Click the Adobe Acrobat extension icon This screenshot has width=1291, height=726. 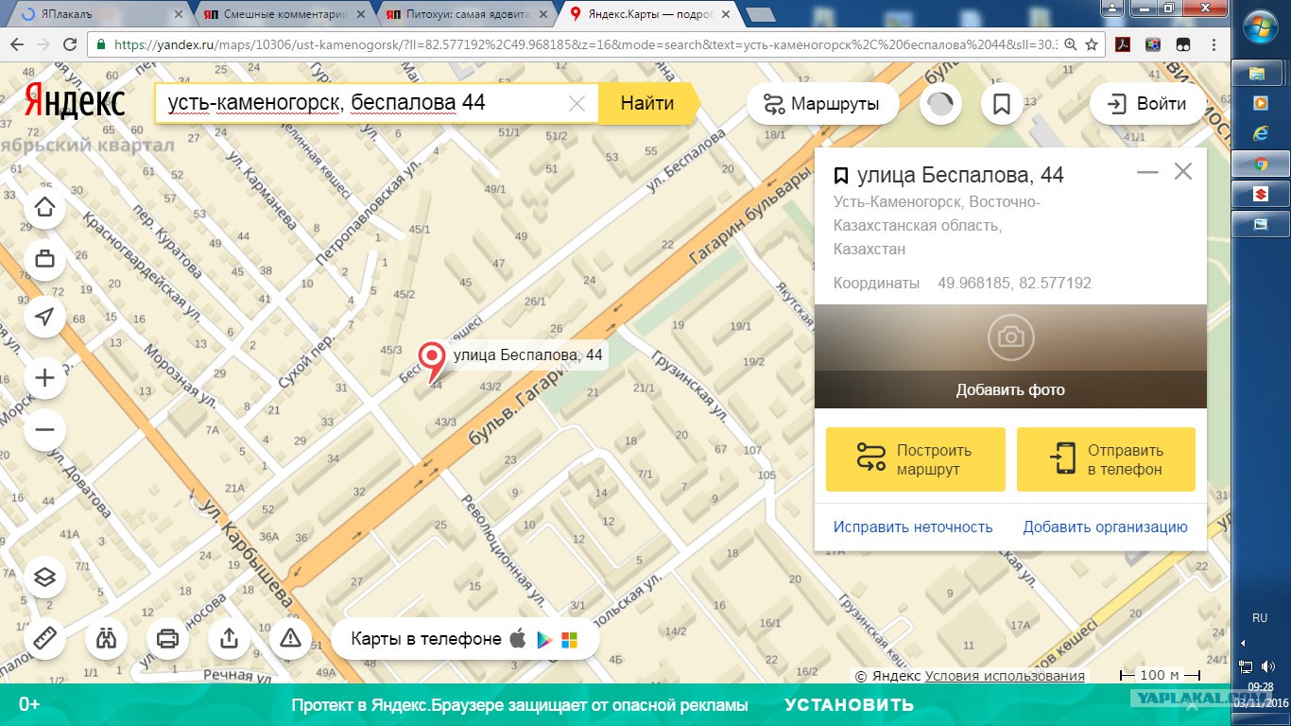tap(1124, 44)
